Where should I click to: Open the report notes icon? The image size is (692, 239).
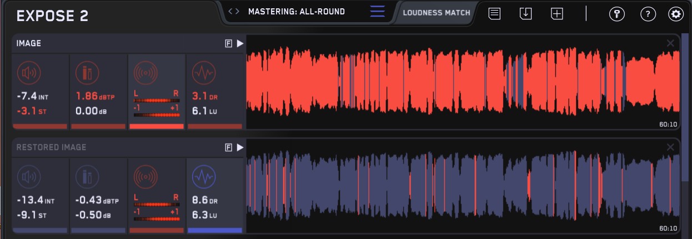tap(494, 14)
